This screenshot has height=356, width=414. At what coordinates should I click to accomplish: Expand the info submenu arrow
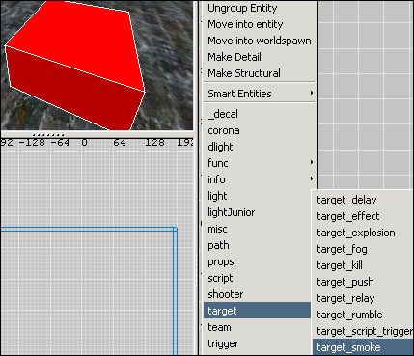[x=312, y=178]
